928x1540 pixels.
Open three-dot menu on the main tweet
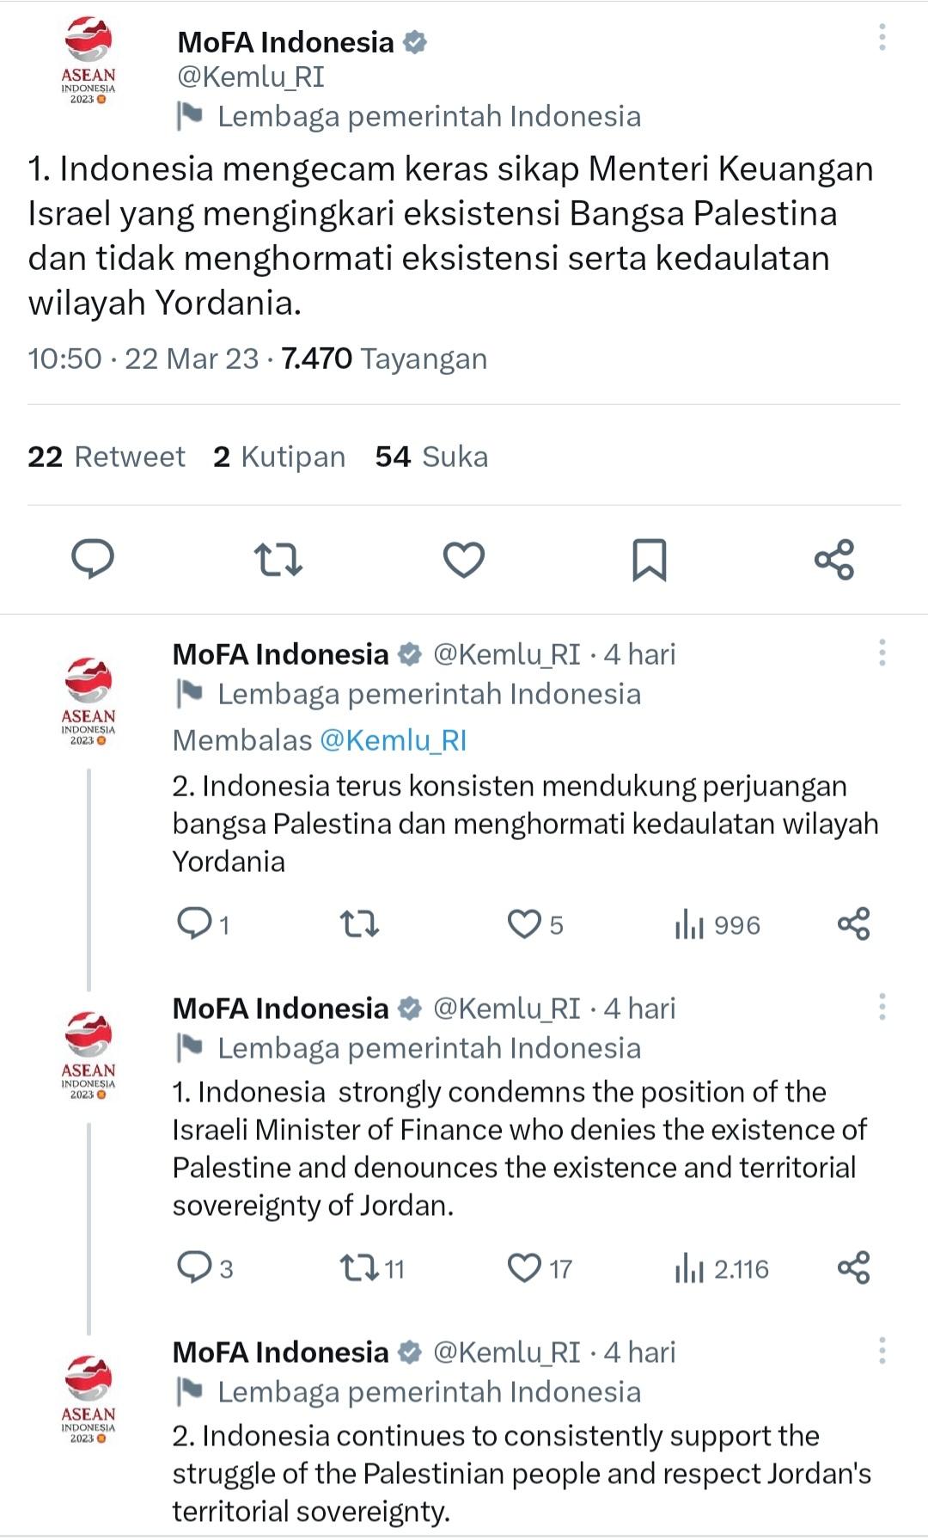click(882, 37)
